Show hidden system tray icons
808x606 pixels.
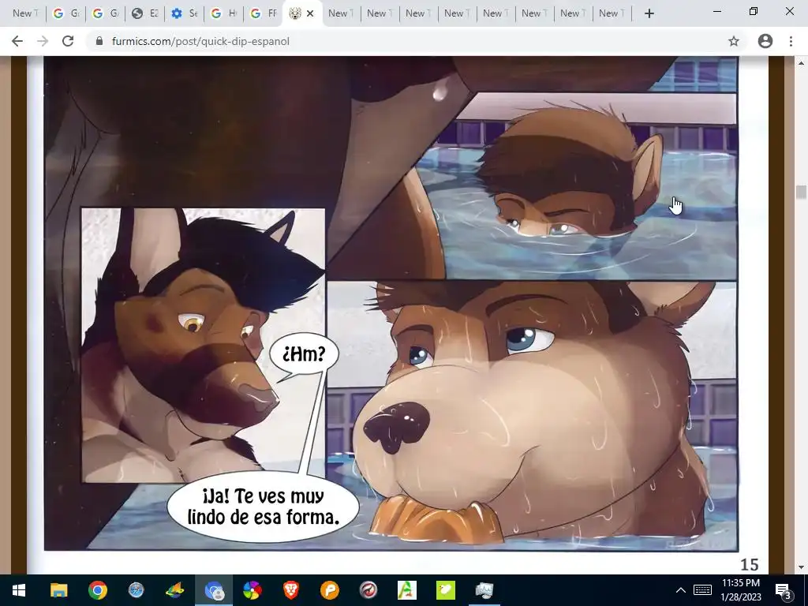(681, 590)
